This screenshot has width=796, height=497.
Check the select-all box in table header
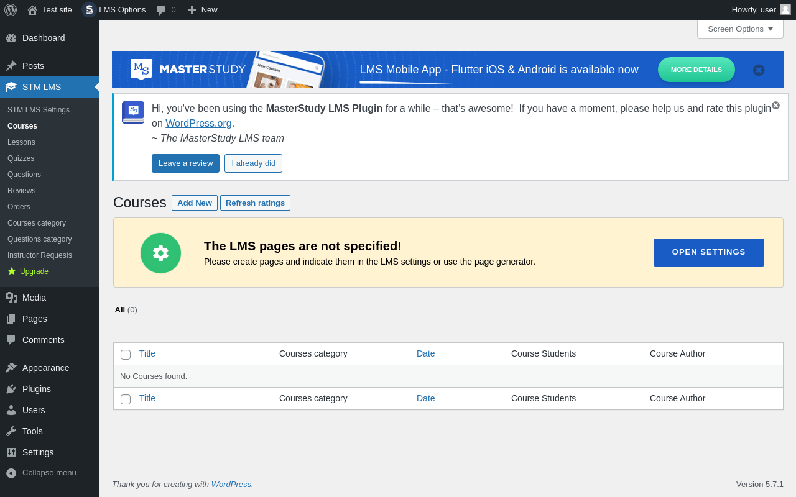[x=126, y=355]
